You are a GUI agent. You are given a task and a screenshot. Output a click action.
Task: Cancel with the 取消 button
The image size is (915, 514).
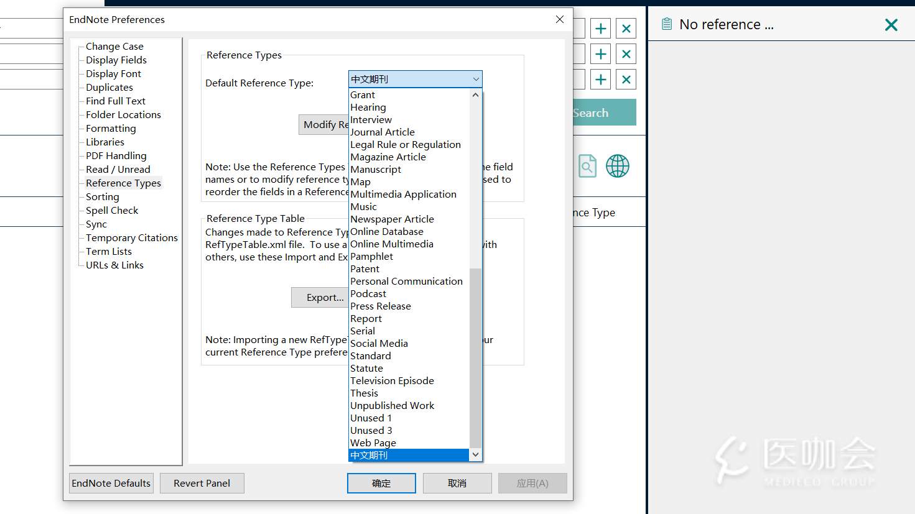(x=457, y=483)
